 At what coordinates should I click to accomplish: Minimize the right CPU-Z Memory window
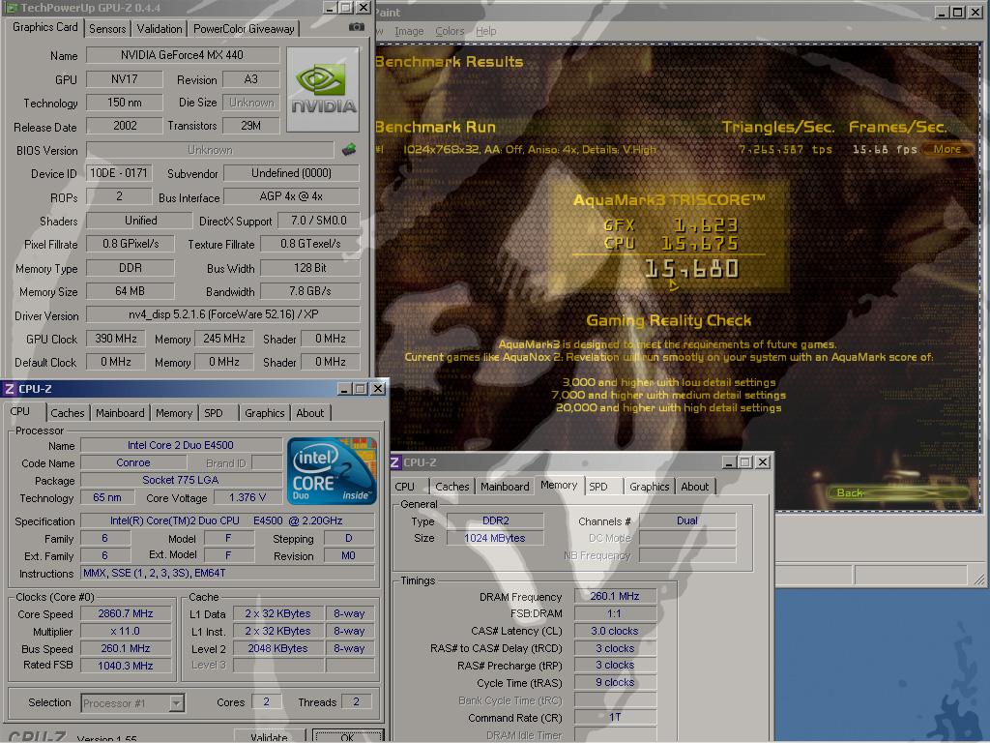(729, 462)
